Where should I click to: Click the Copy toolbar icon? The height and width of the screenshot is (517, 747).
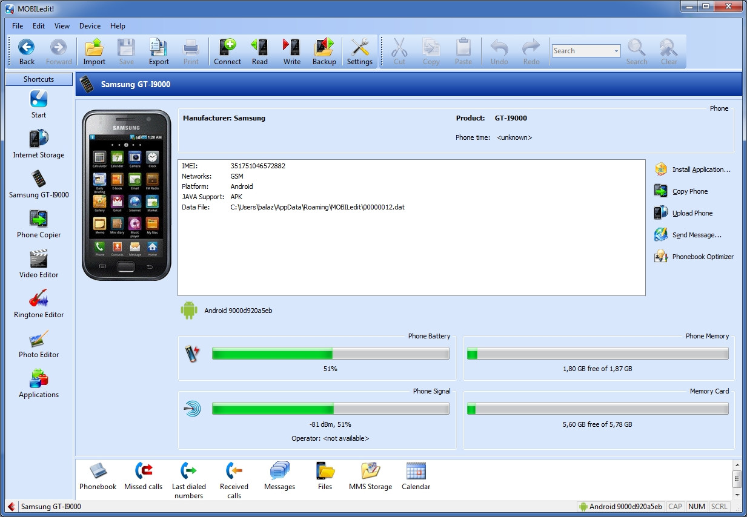click(x=431, y=51)
